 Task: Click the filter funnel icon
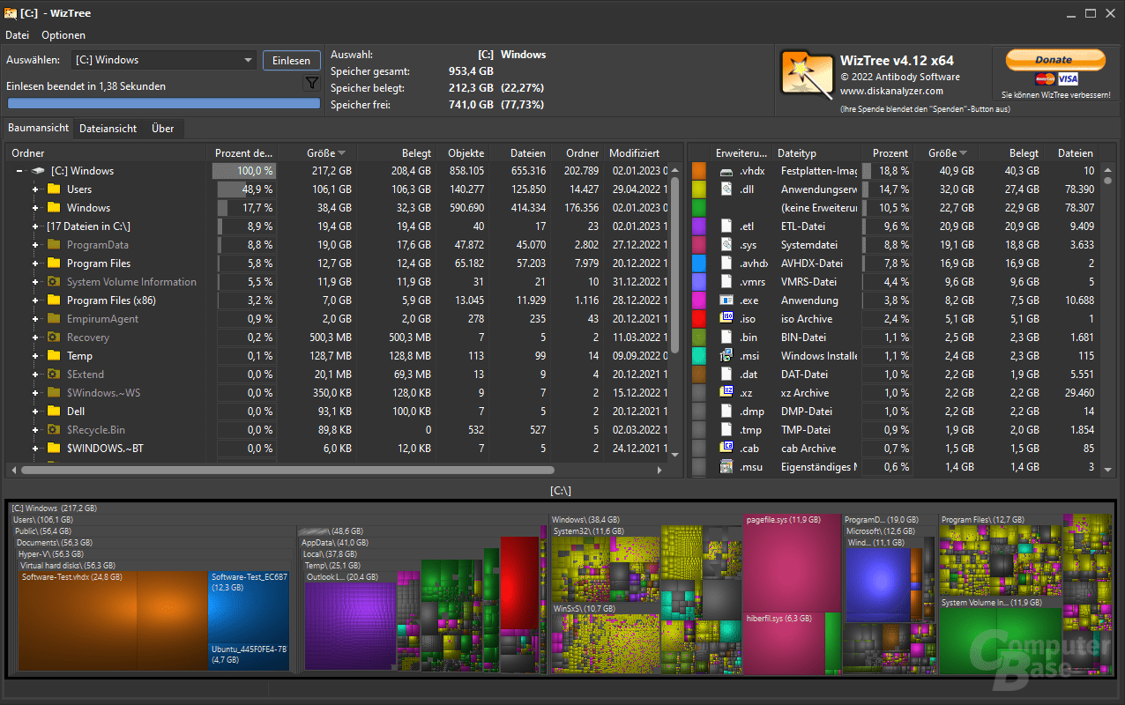point(311,82)
